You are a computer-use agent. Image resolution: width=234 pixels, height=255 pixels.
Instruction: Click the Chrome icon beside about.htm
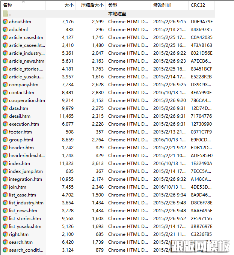point(5,22)
